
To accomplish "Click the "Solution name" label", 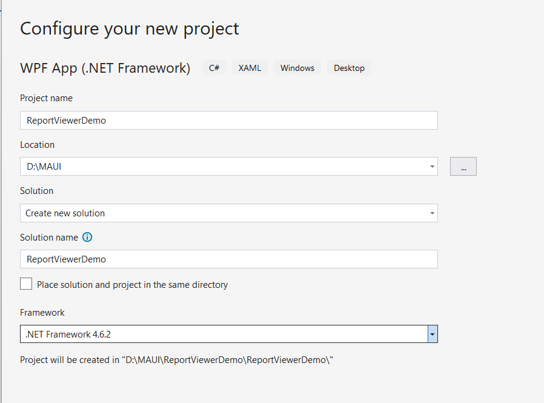I will coord(49,238).
